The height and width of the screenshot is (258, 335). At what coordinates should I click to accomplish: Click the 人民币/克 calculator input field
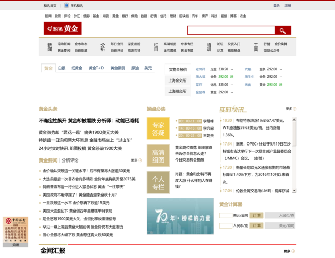tap(226, 225)
